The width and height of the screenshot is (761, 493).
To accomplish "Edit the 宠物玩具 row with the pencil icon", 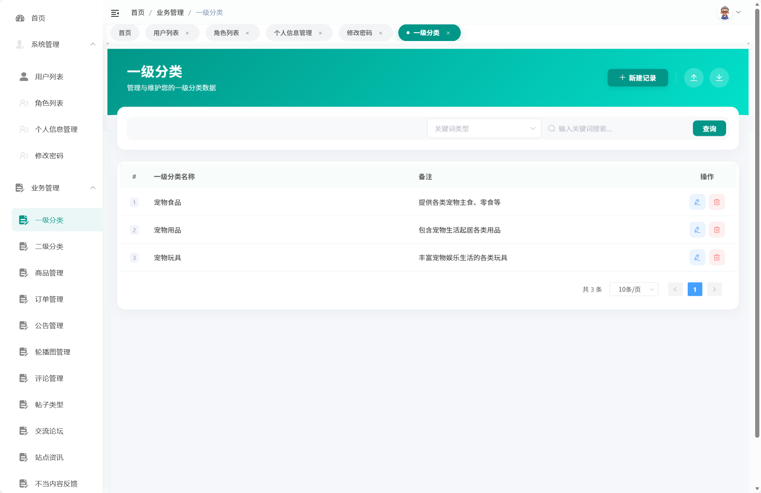I will [698, 257].
